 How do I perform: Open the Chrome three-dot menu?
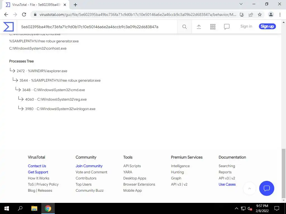point(280,14)
